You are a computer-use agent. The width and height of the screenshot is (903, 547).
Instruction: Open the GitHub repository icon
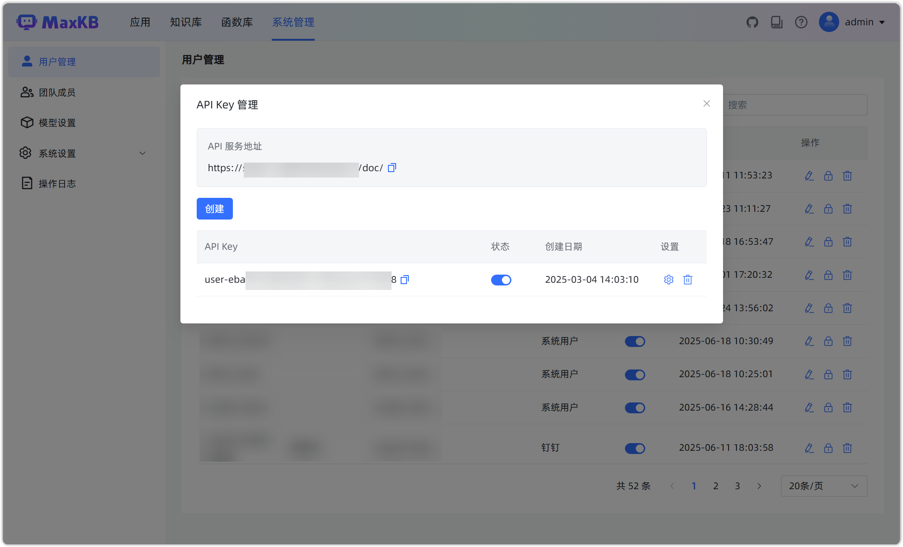click(752, 22)
